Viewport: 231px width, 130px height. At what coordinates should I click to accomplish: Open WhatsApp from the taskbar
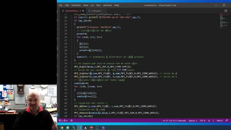tap(68, 128)
